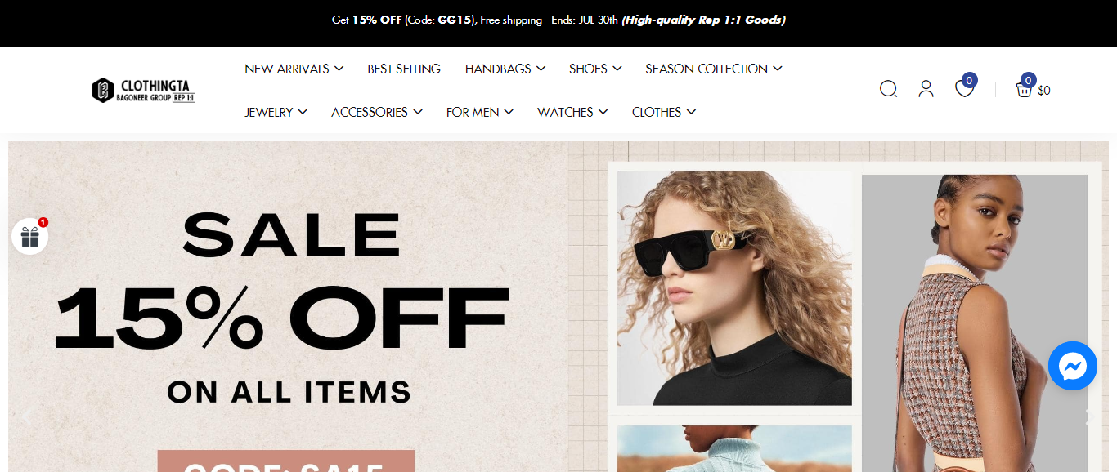1117x472 pixels.
Task: Open the For Men menu
Action: coord(479,112)
